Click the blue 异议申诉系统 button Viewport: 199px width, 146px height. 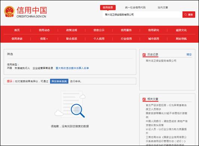[59, 81]
